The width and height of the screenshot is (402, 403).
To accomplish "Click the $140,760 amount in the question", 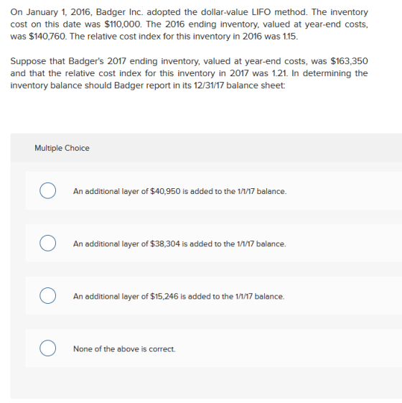I will pyautogui.click(x=47, y=36).
